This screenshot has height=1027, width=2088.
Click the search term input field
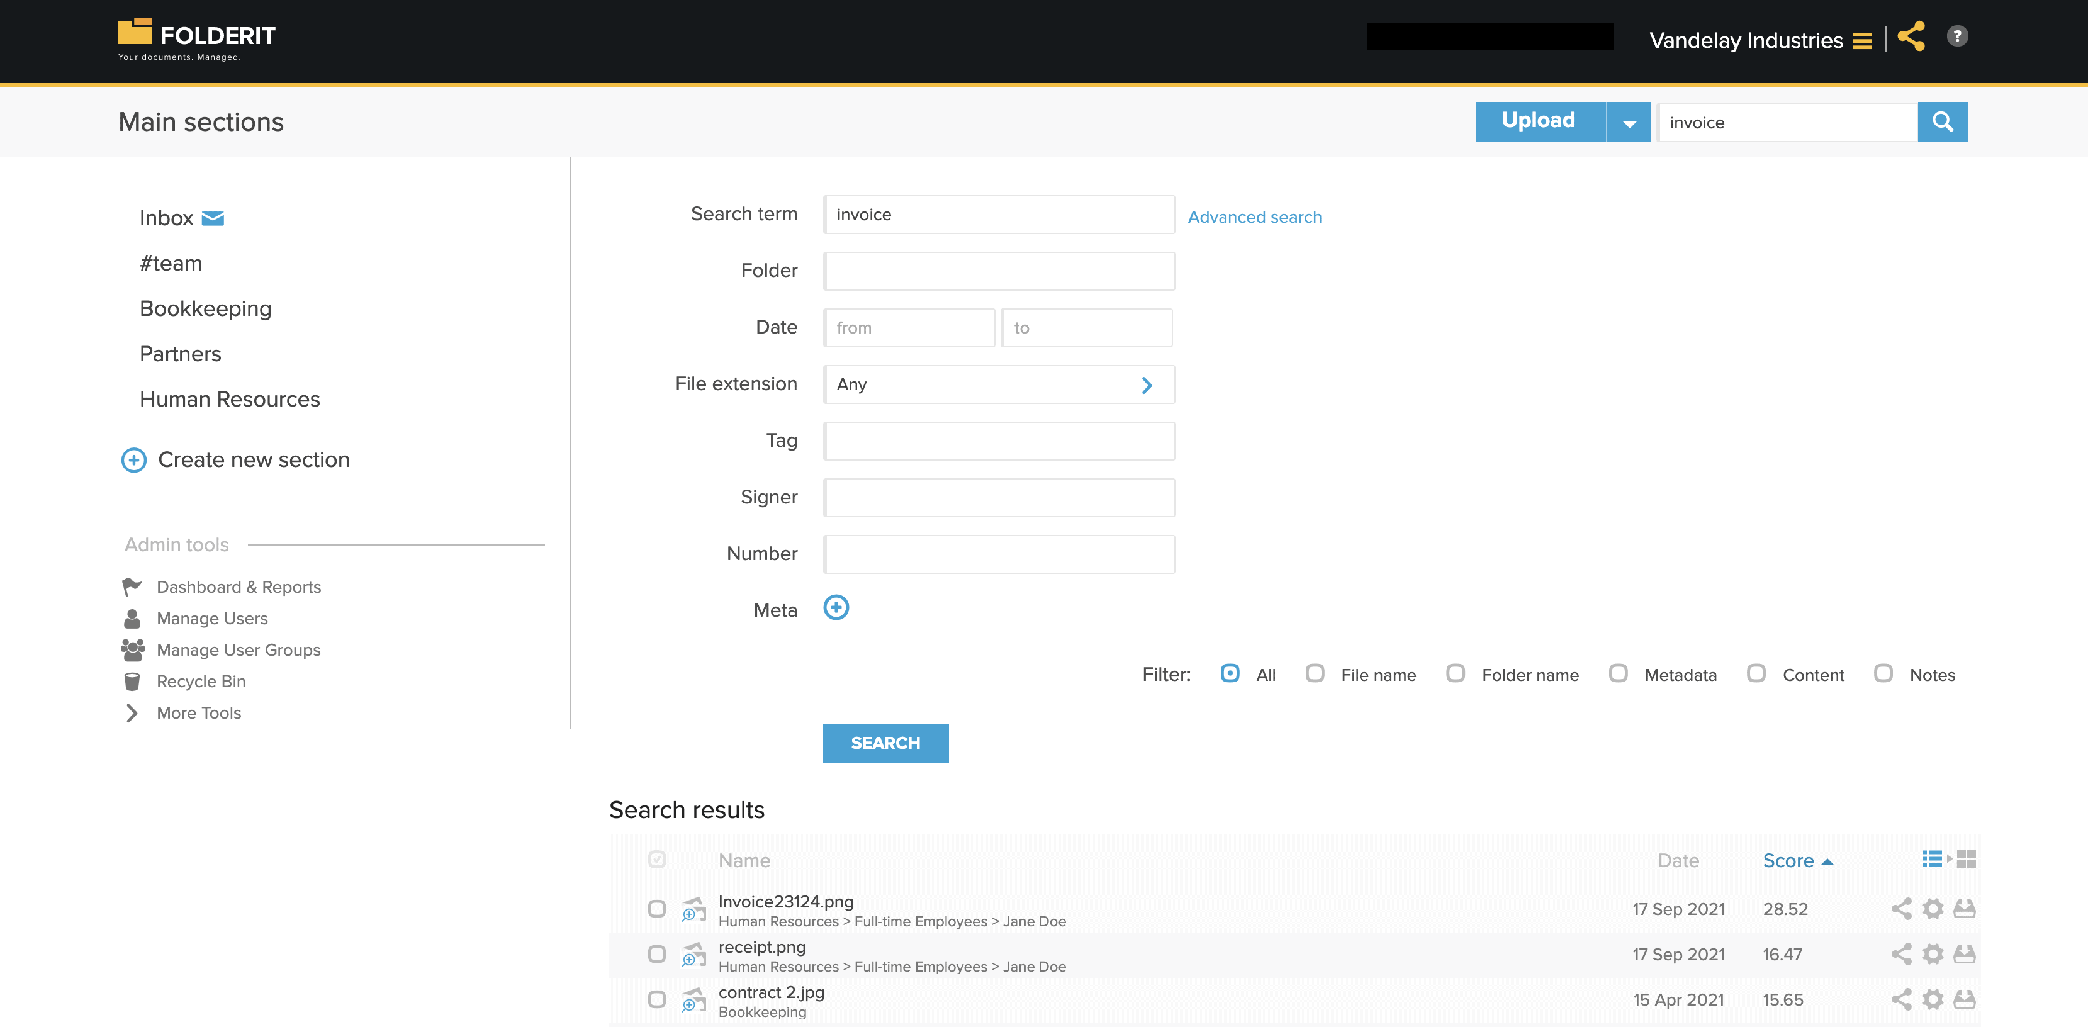click(x=999, y=215)
